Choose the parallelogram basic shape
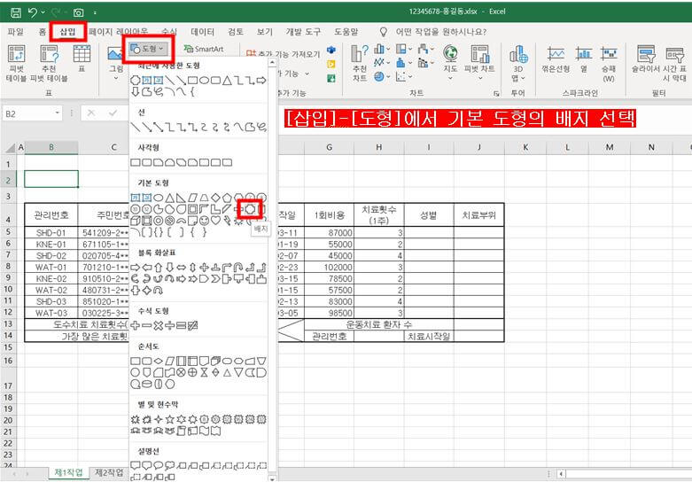692x490 pixels. 192,198
